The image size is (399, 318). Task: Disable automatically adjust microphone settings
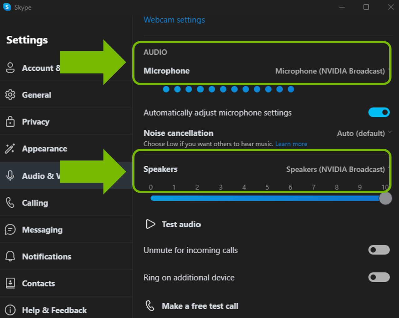pos(379,113)
